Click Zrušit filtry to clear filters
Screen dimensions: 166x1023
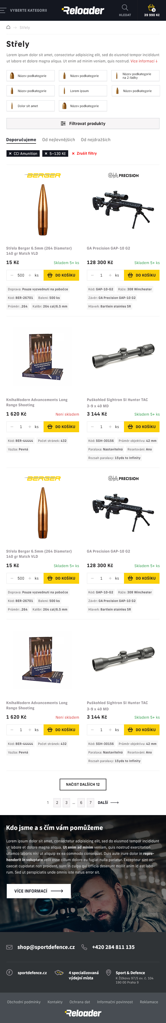pos(84,154)
